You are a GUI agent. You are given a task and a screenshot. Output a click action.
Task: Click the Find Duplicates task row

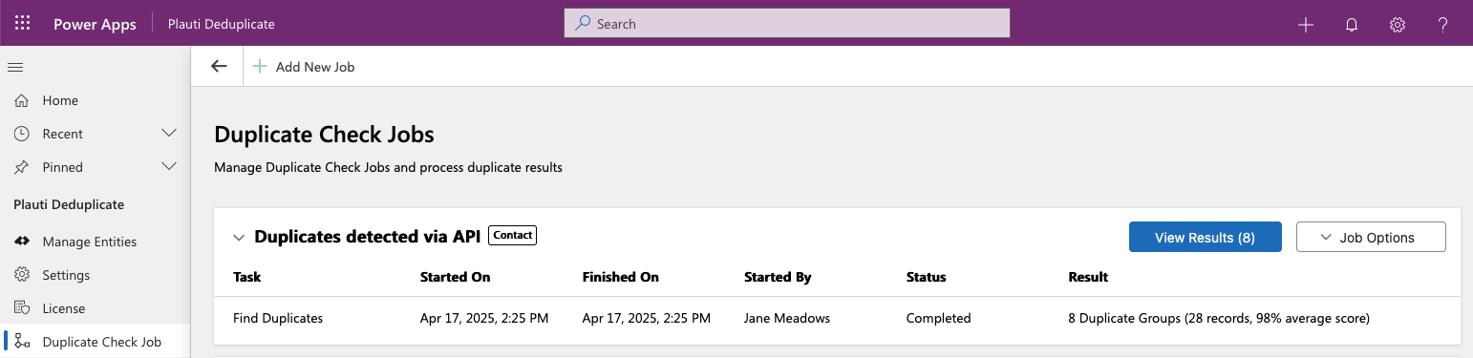coord(837,318)
